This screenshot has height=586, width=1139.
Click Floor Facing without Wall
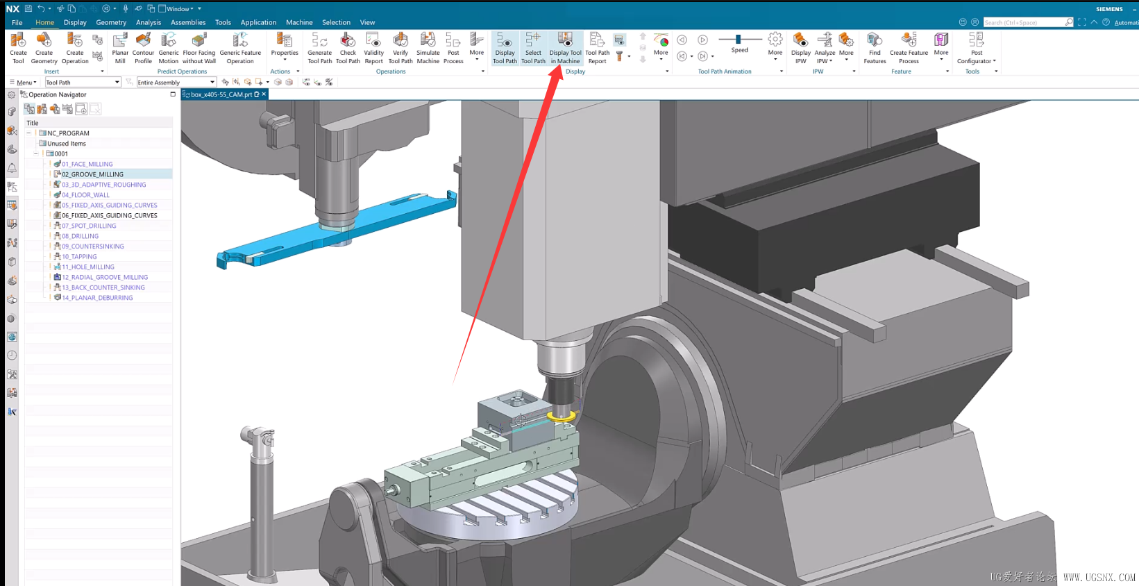199,48
